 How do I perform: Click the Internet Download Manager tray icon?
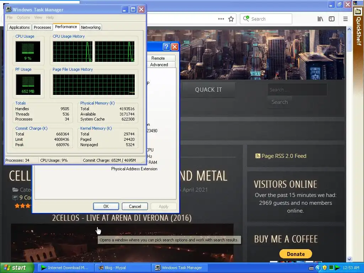(337, 268)
